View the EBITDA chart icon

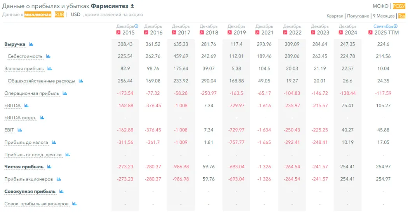click(x=26, y=105)
